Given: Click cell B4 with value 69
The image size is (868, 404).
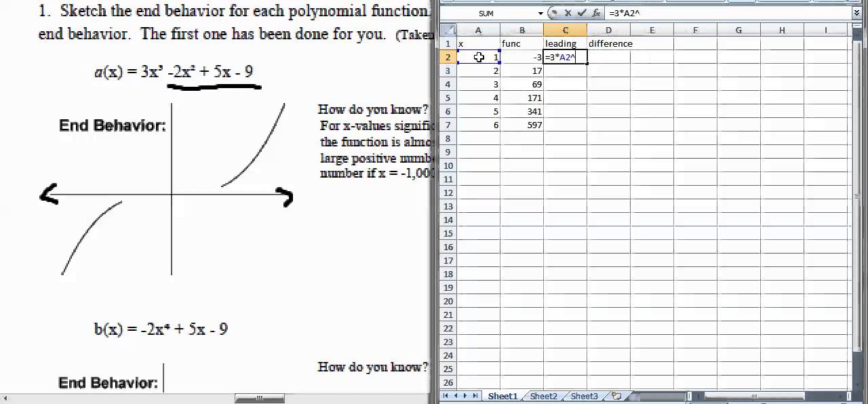Looking at the screenshot, I should (x=521, y=84).
